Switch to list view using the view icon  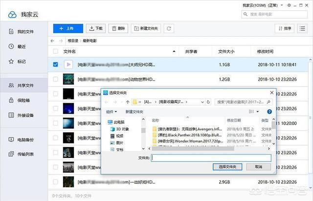pyautogui.click(x=302, y=28)
